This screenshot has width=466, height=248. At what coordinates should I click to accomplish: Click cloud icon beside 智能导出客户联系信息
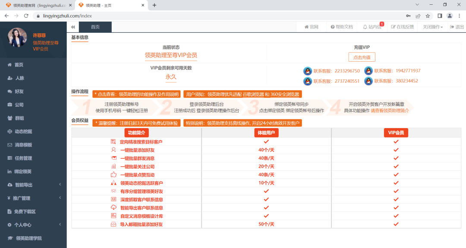click(113, 207)
